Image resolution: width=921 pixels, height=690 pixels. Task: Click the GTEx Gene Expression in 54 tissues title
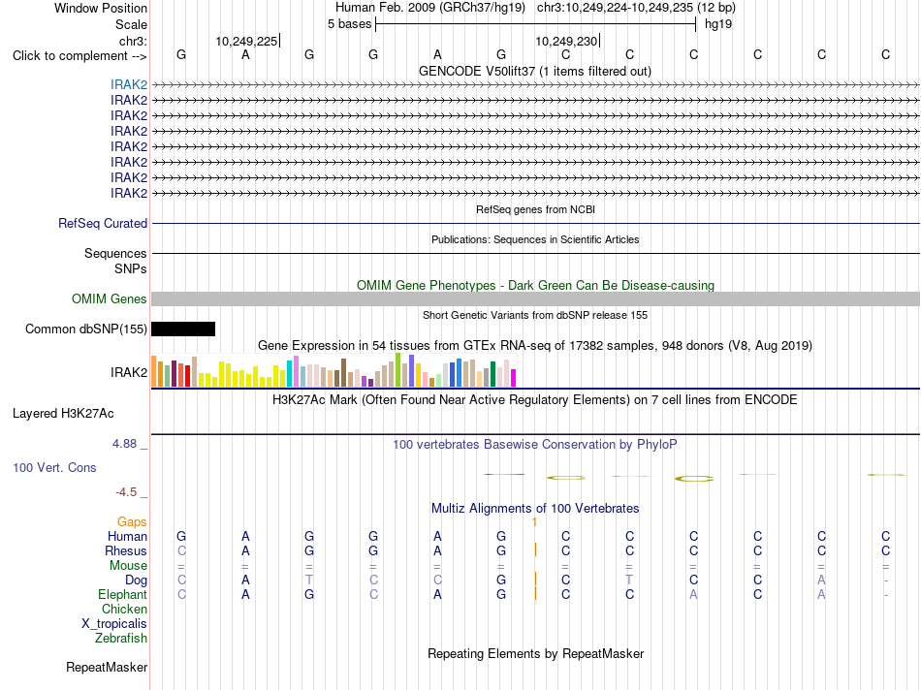click(535, 345)
